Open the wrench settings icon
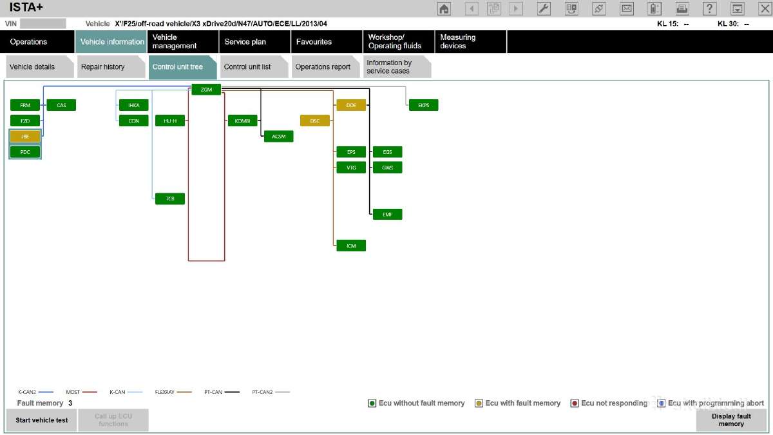Image resolution: width=773 pixels, height=435 pixels. (544, 8)
